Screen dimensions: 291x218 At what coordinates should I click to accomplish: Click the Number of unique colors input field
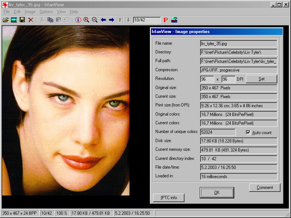click(218, 132)
